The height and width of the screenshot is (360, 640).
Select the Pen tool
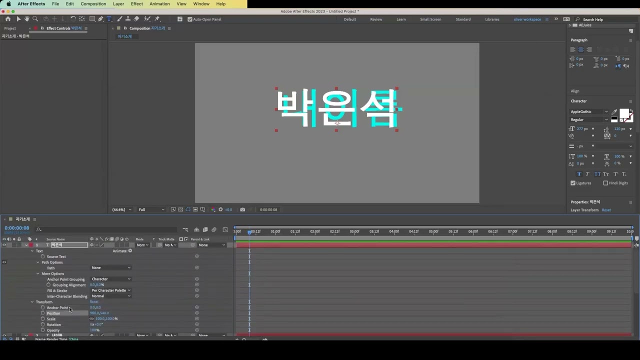coord(100,19)
